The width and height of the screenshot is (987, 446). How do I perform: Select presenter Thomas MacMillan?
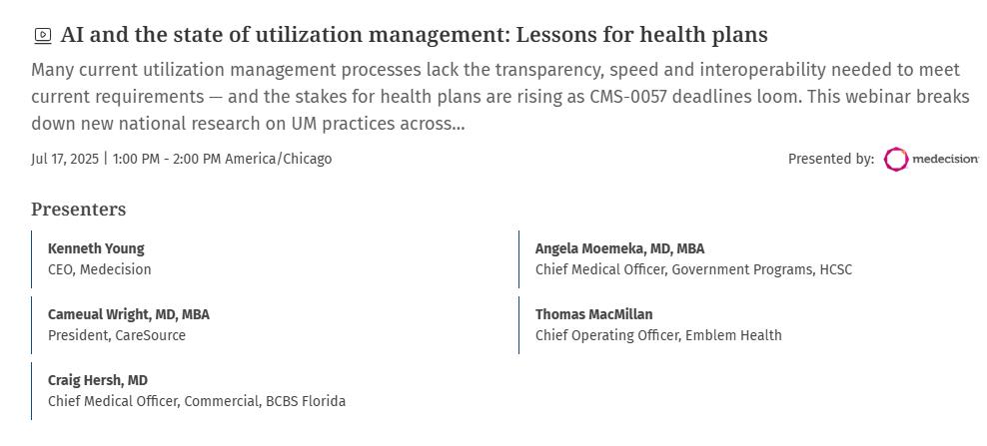593,314
